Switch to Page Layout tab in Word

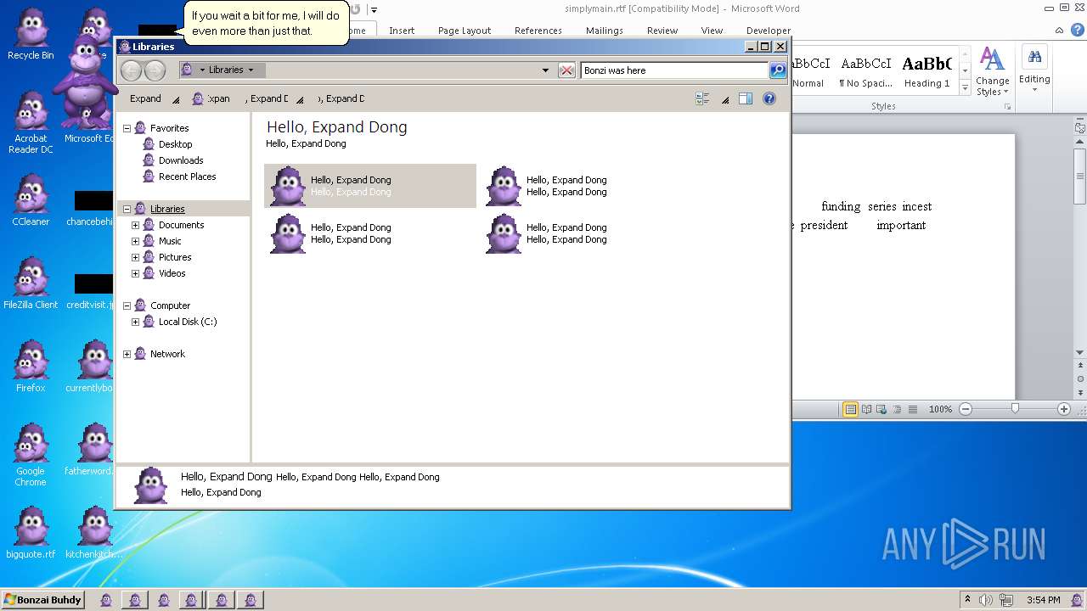(465, 31)
